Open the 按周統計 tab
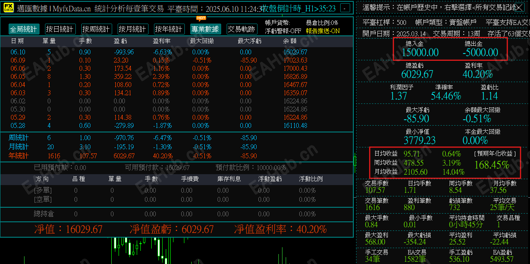The image size is (530, 264). point(97,29)
